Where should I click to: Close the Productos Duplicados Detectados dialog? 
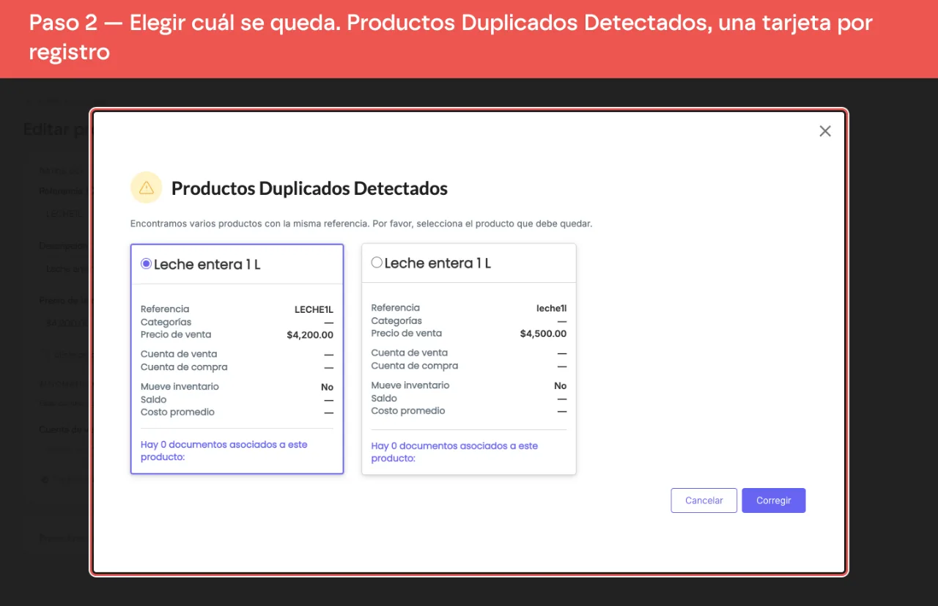(825, 131)
